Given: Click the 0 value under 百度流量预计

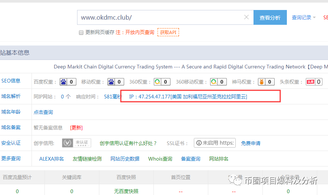Looking at the screenshot, I should tap(17, 191).
